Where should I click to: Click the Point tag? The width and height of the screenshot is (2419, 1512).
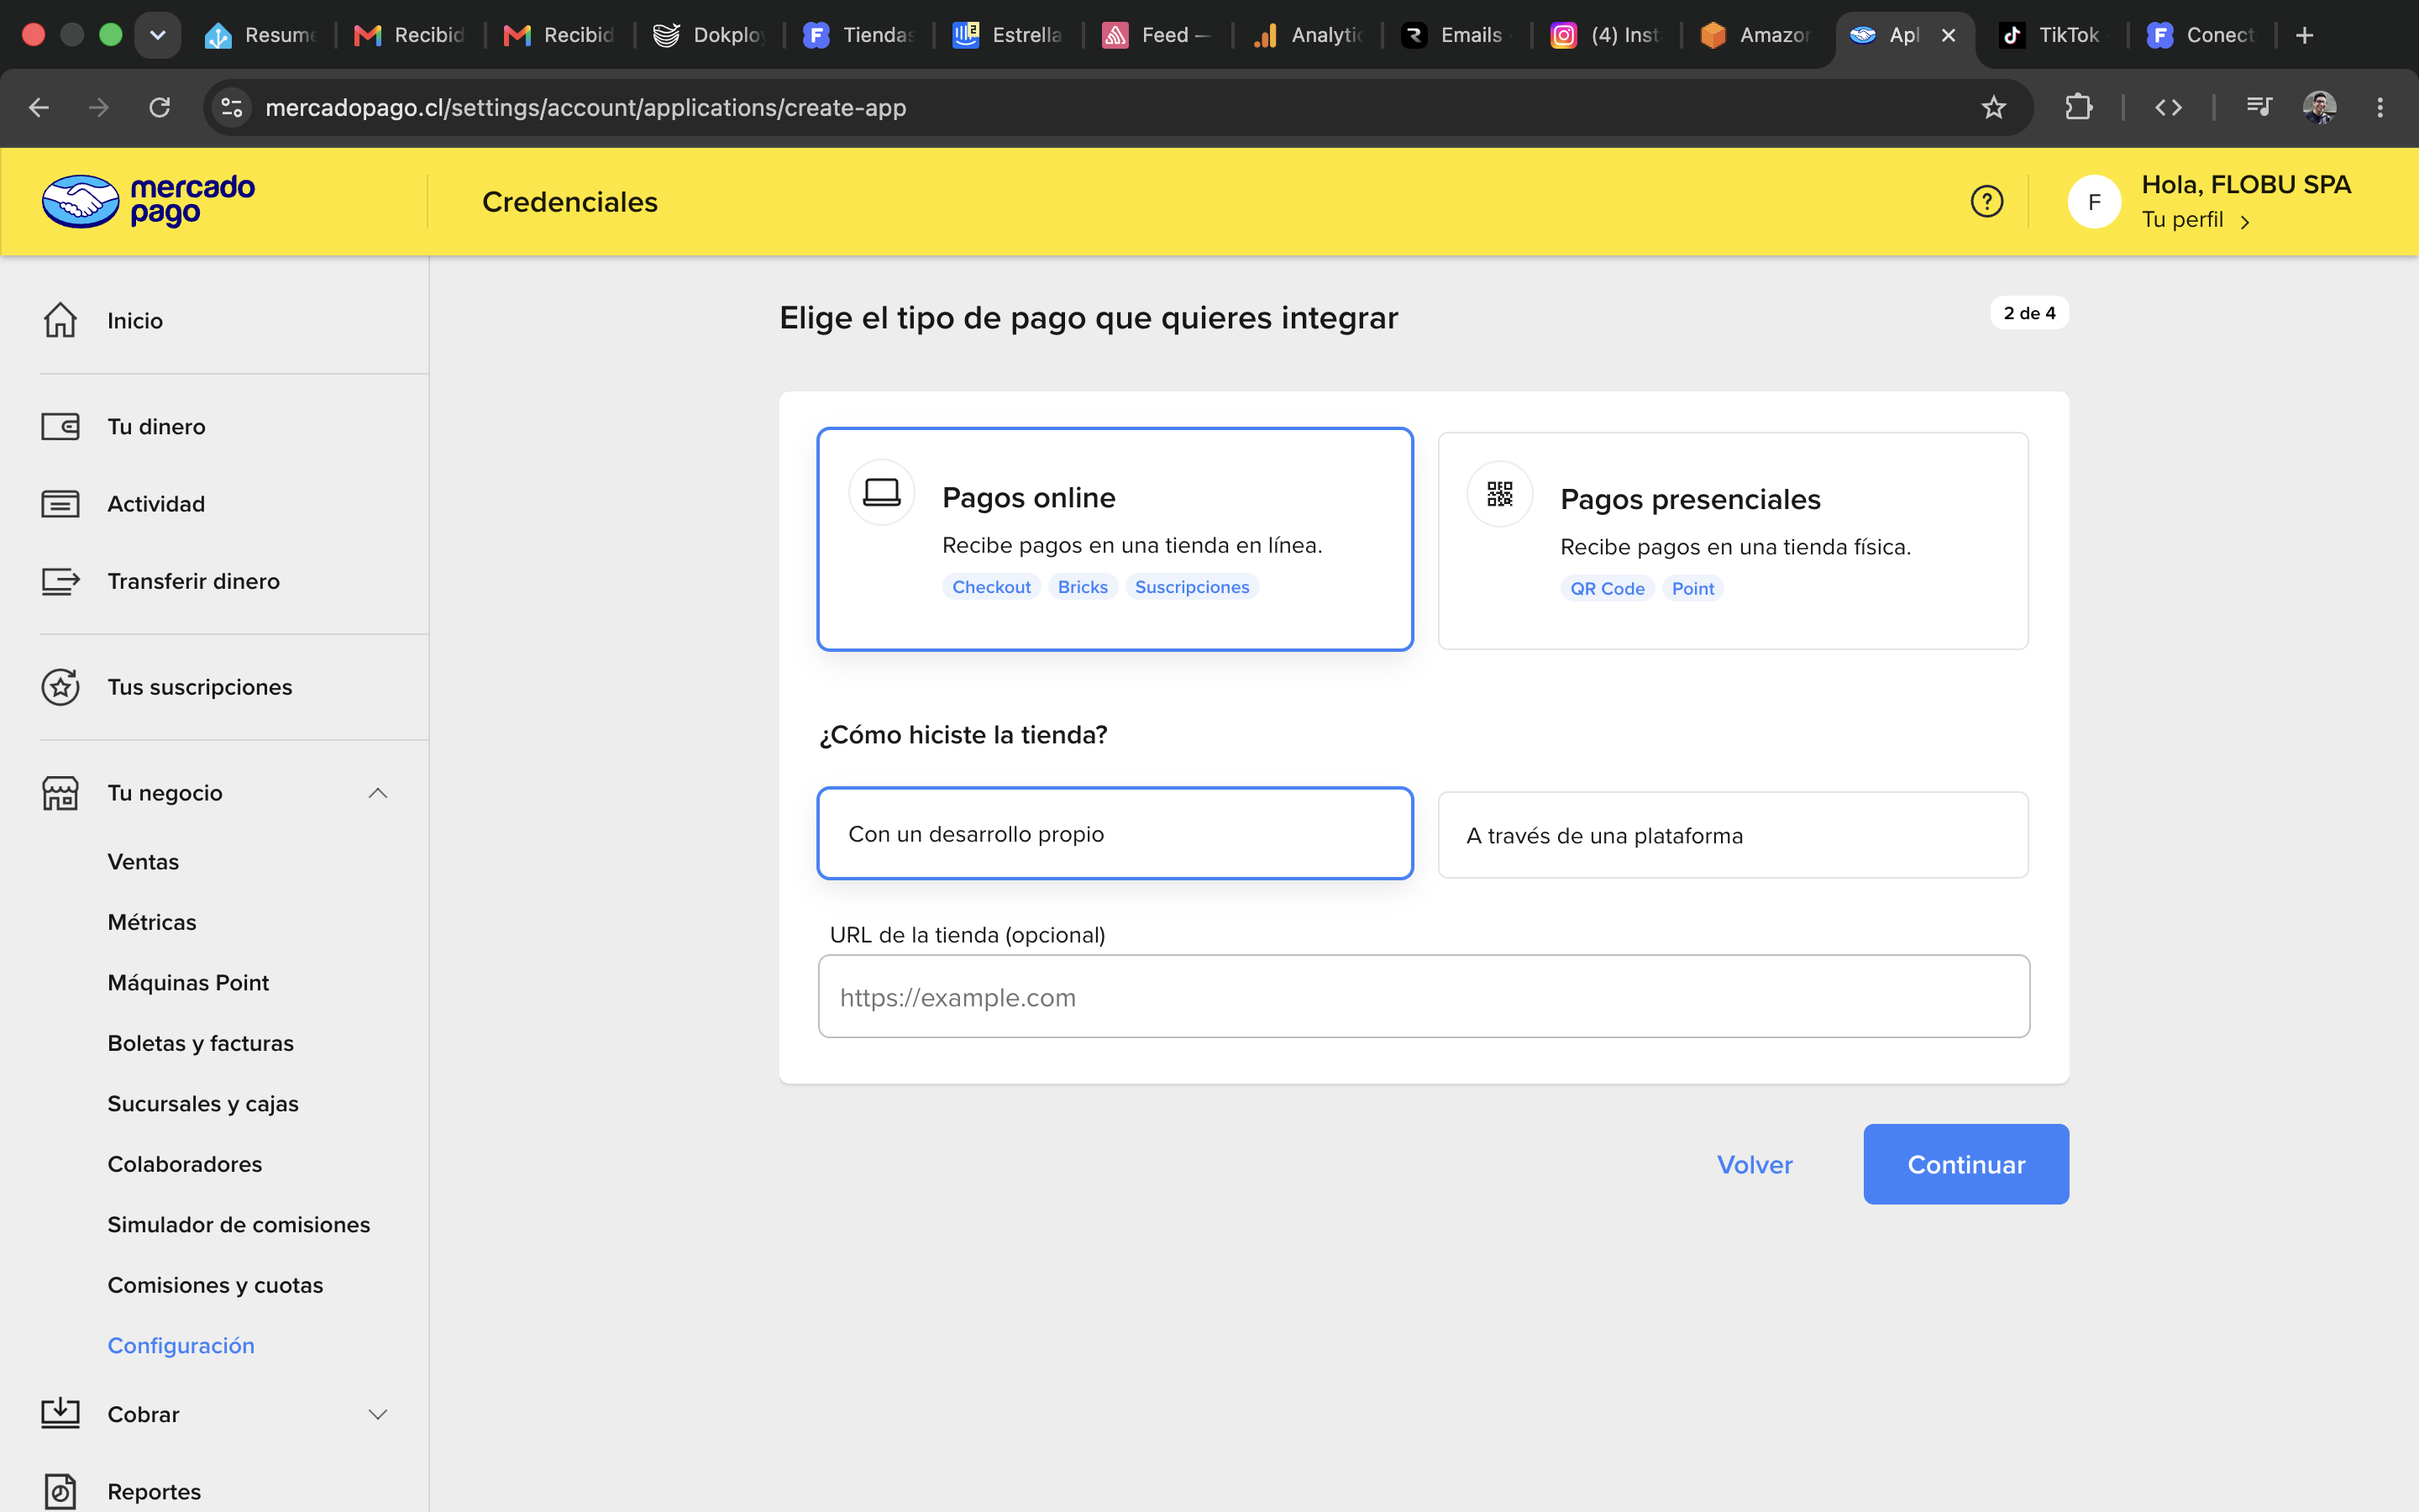[1692, 589]
